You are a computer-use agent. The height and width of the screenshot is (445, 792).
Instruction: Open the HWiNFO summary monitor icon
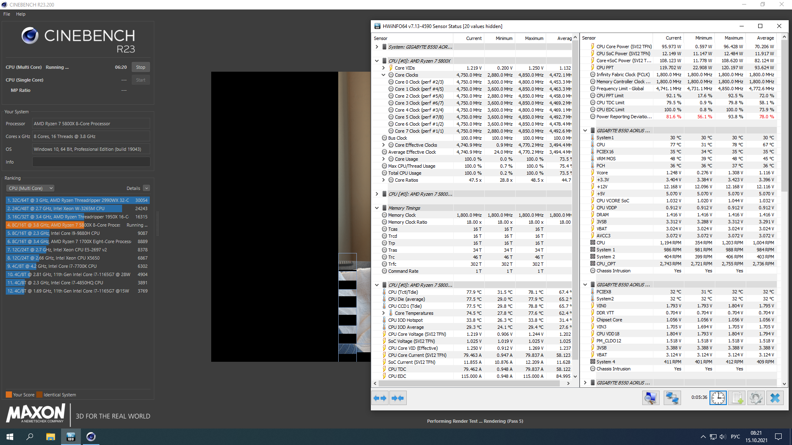coord(651,398)
